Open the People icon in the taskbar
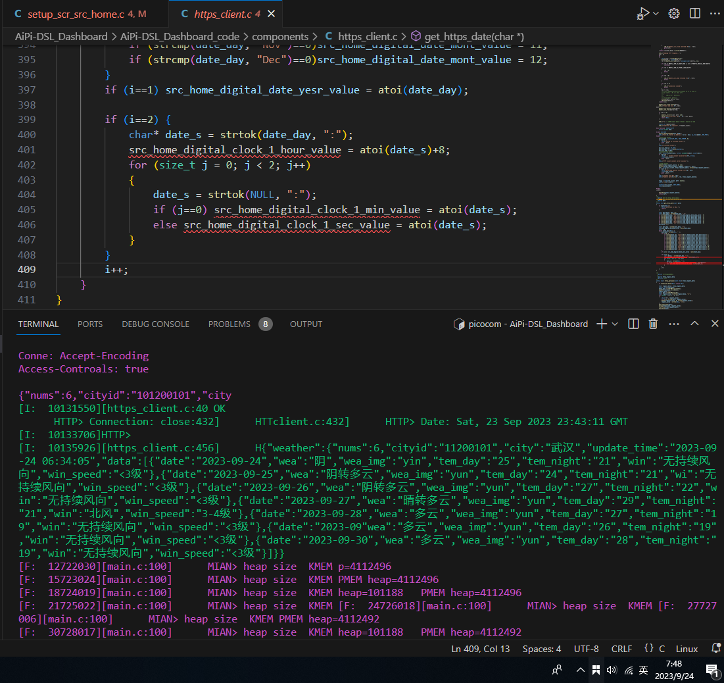Screen dimensions: 724x683 tap(557, 670)
